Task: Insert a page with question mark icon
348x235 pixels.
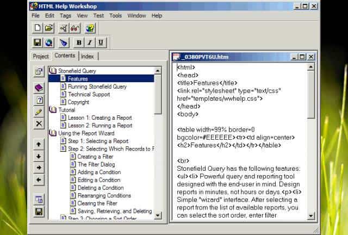Action: (39, 100)
